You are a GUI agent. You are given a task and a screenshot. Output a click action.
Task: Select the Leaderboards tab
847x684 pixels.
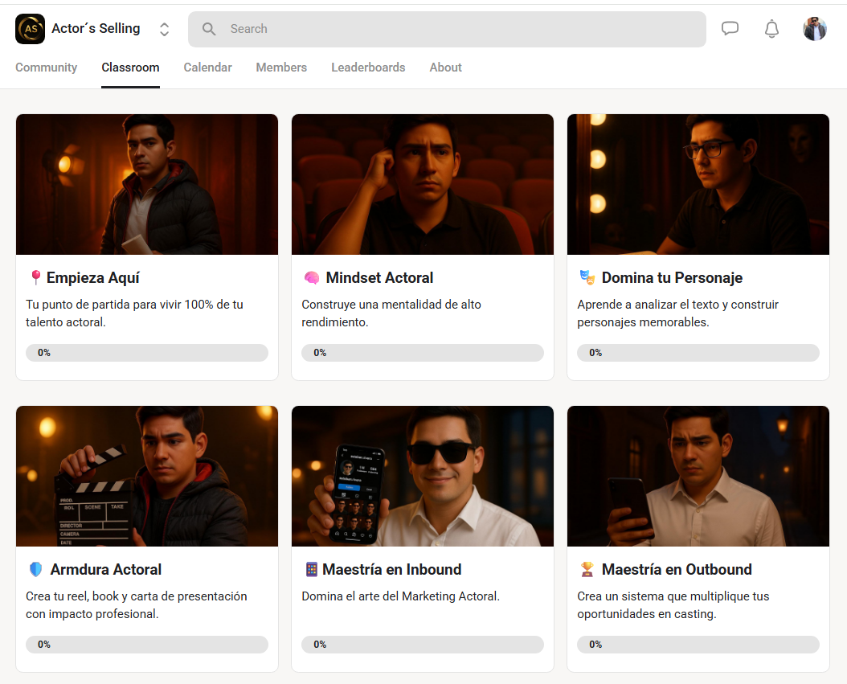point(368,68)
